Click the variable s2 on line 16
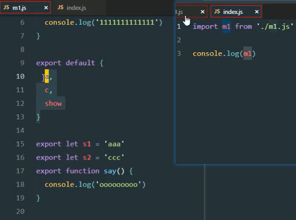This screenshot has width=296, height=220. click(x=87, y=157)
